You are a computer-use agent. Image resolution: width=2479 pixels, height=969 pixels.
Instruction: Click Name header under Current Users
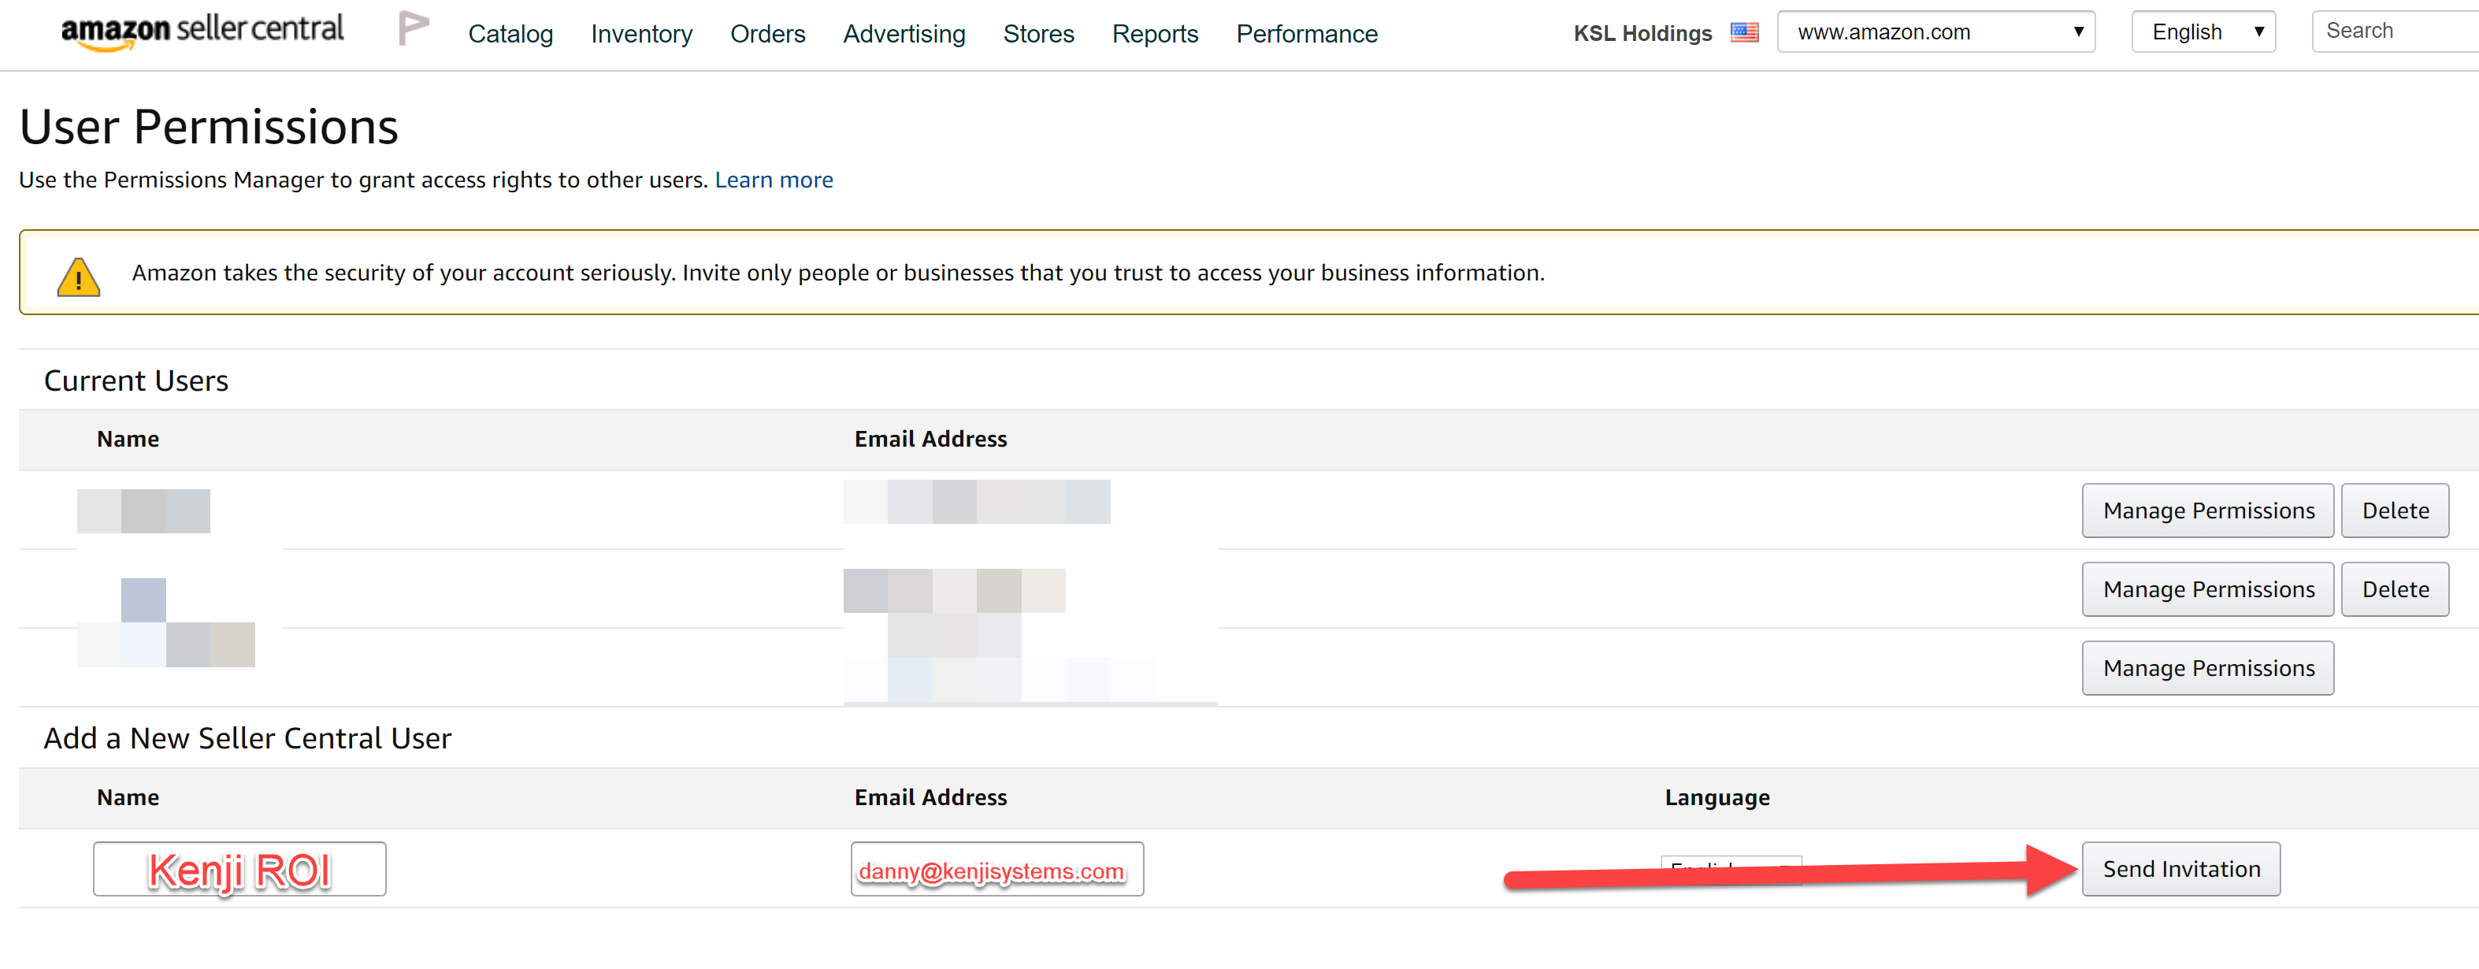pyautogui.click(x=128, y=439)
